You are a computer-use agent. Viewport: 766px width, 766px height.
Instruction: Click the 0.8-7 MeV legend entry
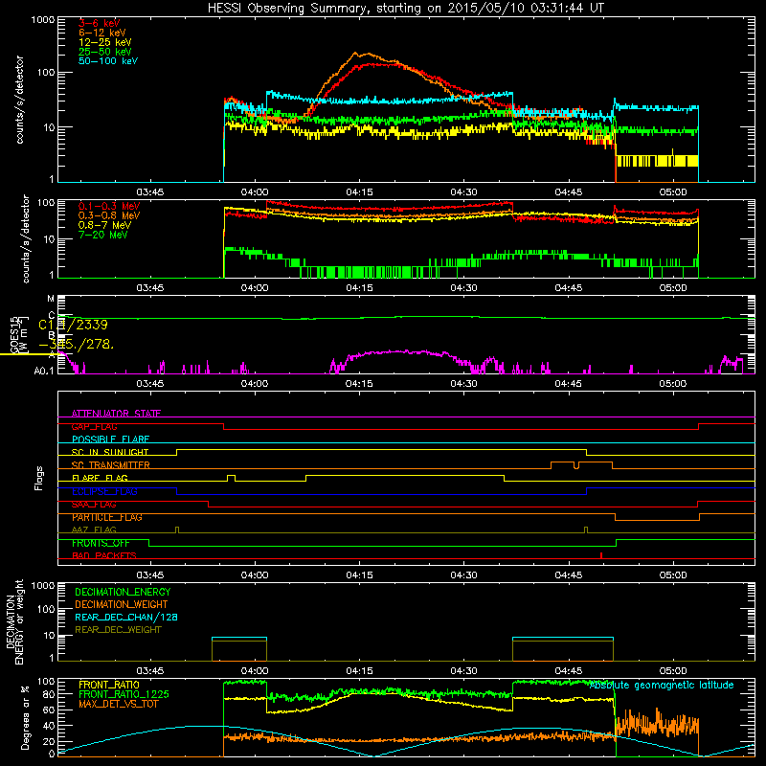pyautogui.click(x=105, y=225)
